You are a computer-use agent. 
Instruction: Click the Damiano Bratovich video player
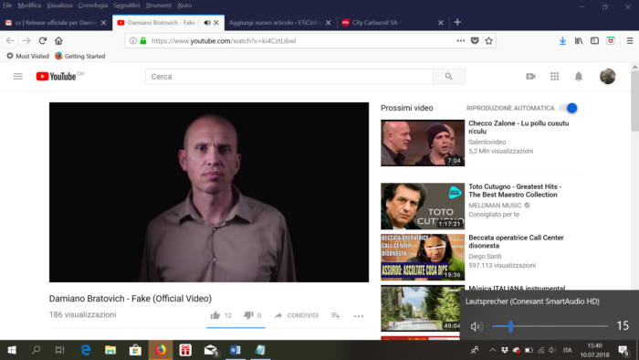(x=209, y=192)
